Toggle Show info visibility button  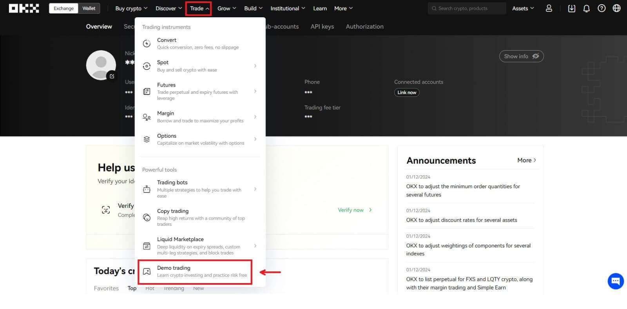pos(521,56)
